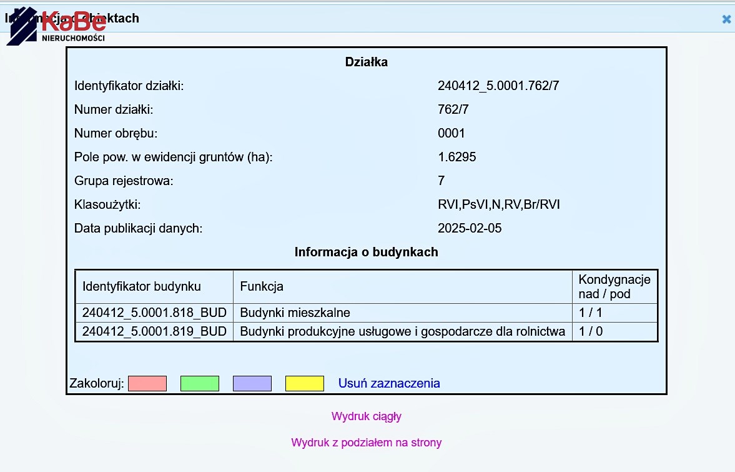Click the 'Data publikacji danych:' label
Screen dimensions: 735x472
tap(138, 228)
